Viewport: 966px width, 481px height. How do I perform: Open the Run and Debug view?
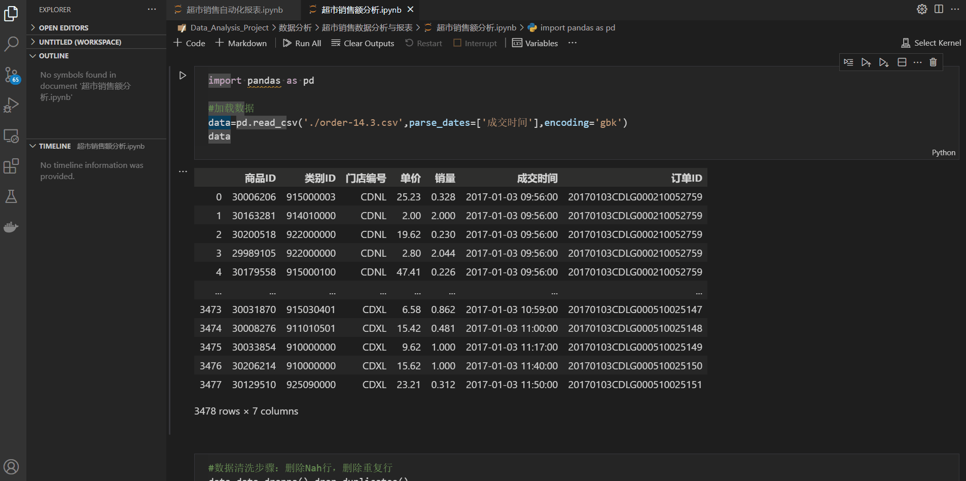(11, 105)
